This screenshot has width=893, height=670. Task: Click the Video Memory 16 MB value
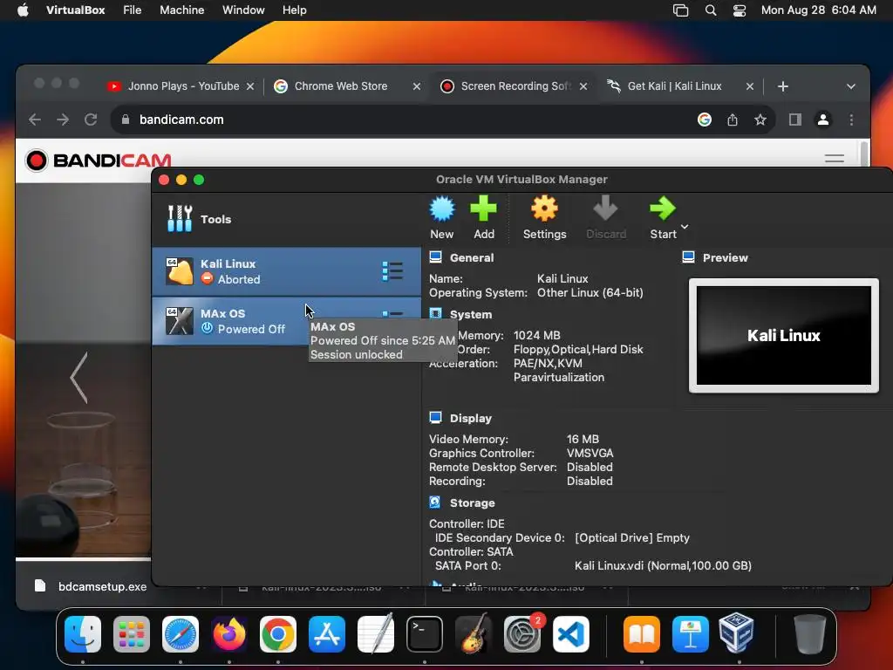coord(583,440)
